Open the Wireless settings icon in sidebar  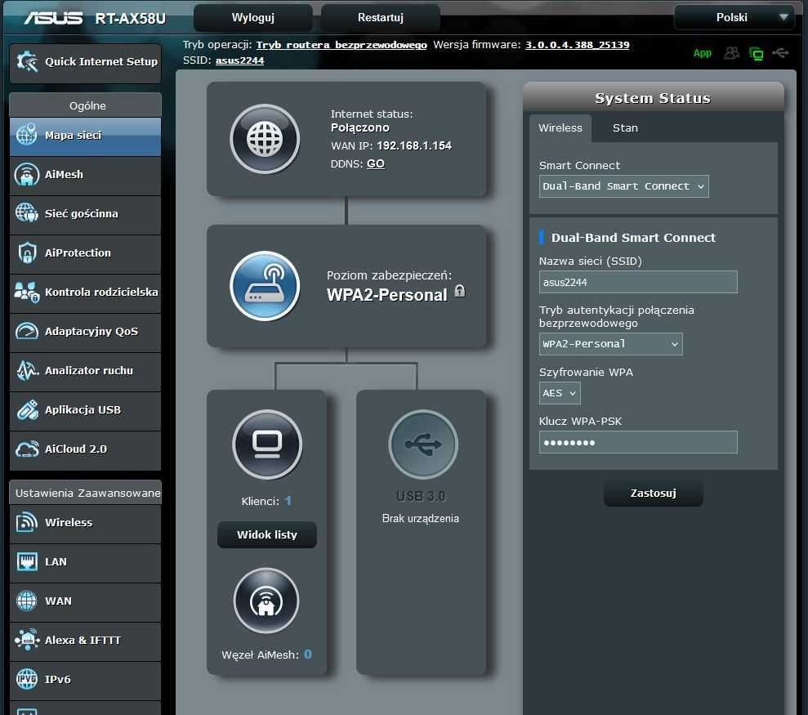point(26,522)
